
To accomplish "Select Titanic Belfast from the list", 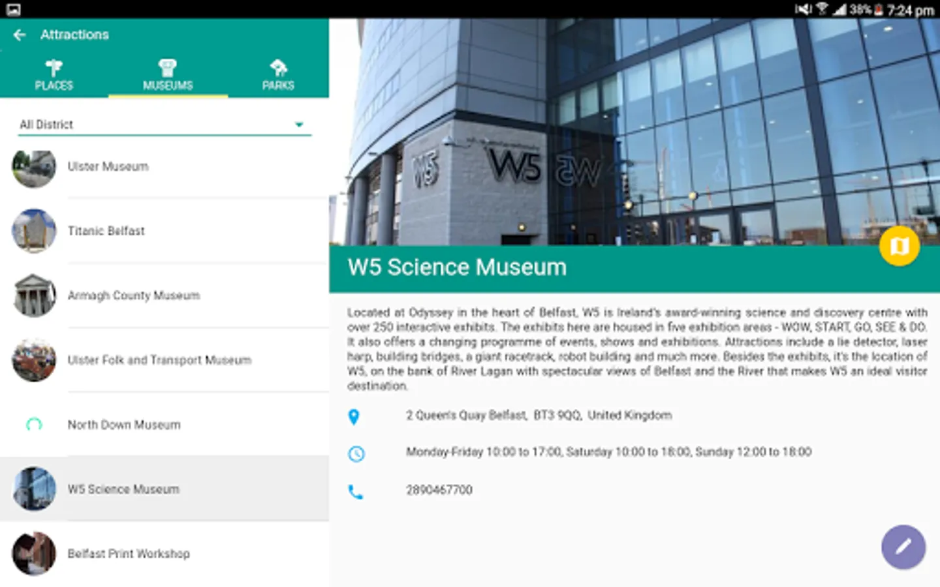I will coord(164,231).
